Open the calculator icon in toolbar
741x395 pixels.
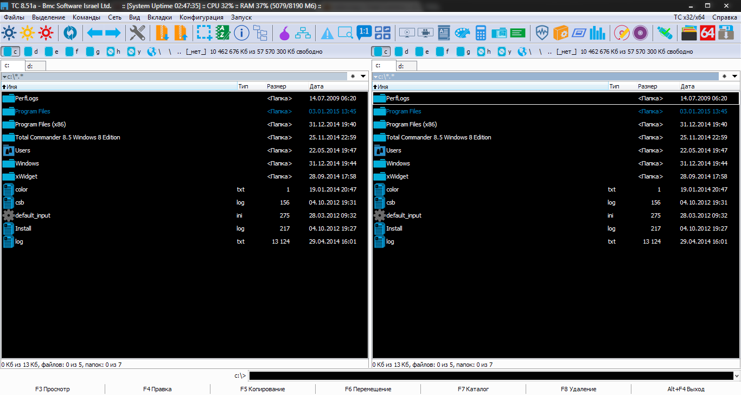[x=481, y=33]
